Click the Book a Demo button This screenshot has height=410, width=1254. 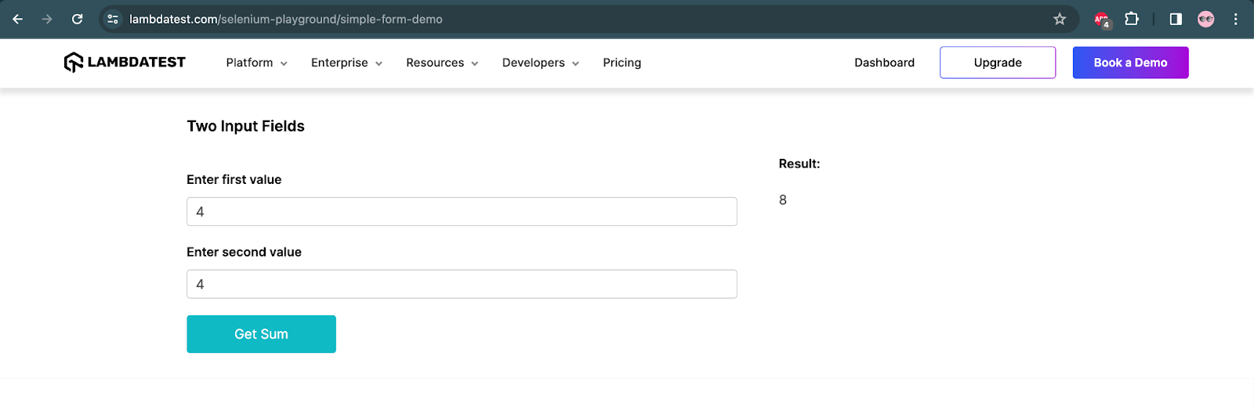pyautogui.click(x=1130, y=63)
